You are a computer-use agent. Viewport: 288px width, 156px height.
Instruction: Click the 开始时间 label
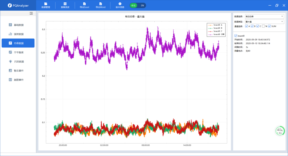click(239, 39)
